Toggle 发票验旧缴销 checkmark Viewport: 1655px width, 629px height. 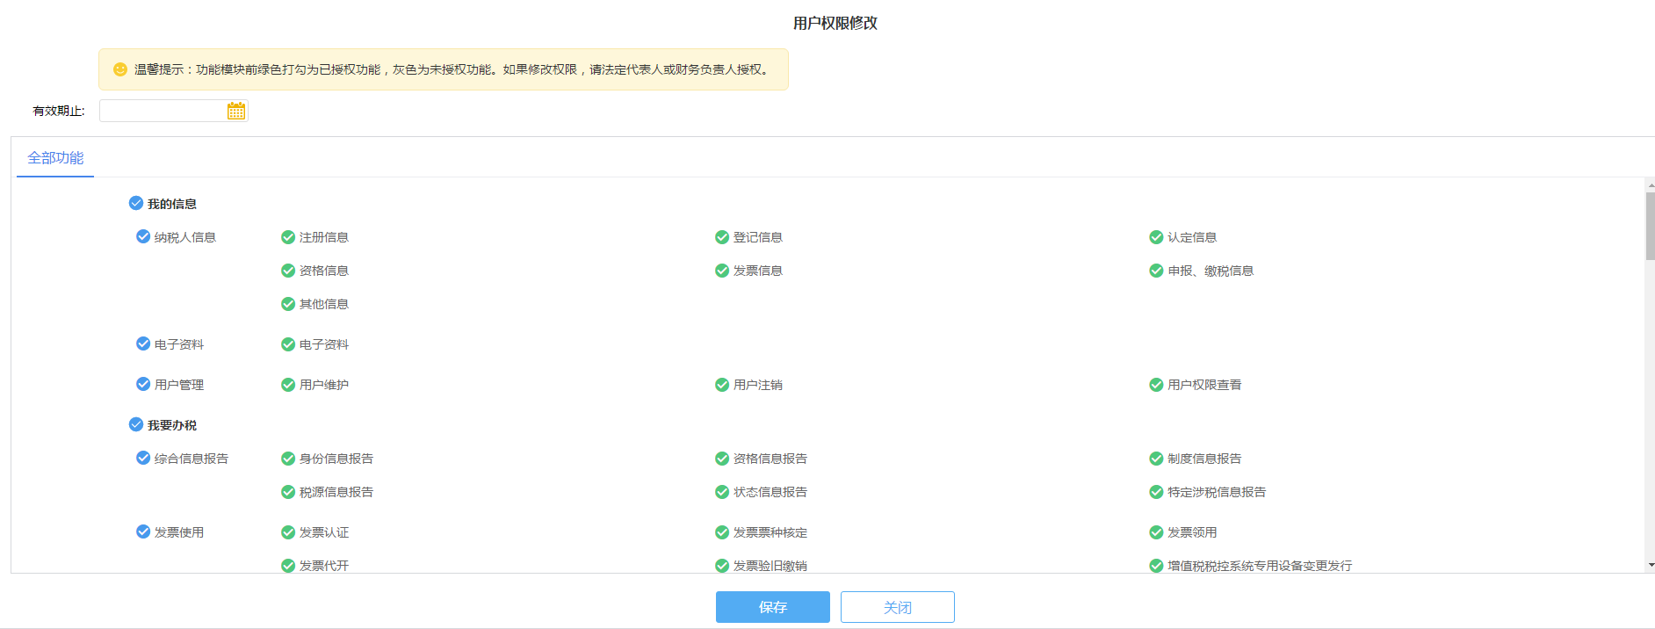tap(722, 566)
